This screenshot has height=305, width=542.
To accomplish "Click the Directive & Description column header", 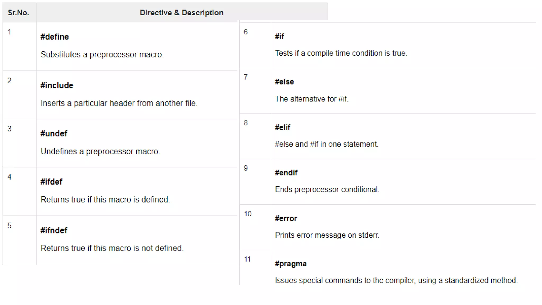I will coord(181,13).
